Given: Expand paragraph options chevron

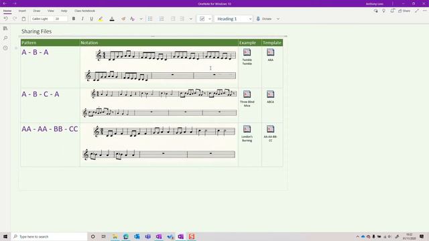Looking at the screenshot, I should (191, 19).
